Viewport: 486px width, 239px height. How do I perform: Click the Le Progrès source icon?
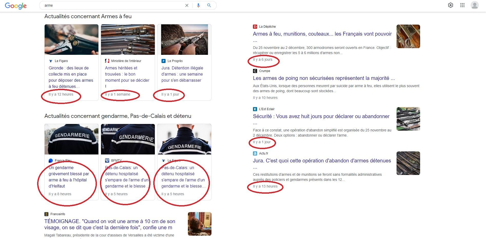pos(164,61)
